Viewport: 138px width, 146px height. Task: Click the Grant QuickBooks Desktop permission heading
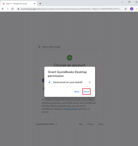(x=67, y=74)
